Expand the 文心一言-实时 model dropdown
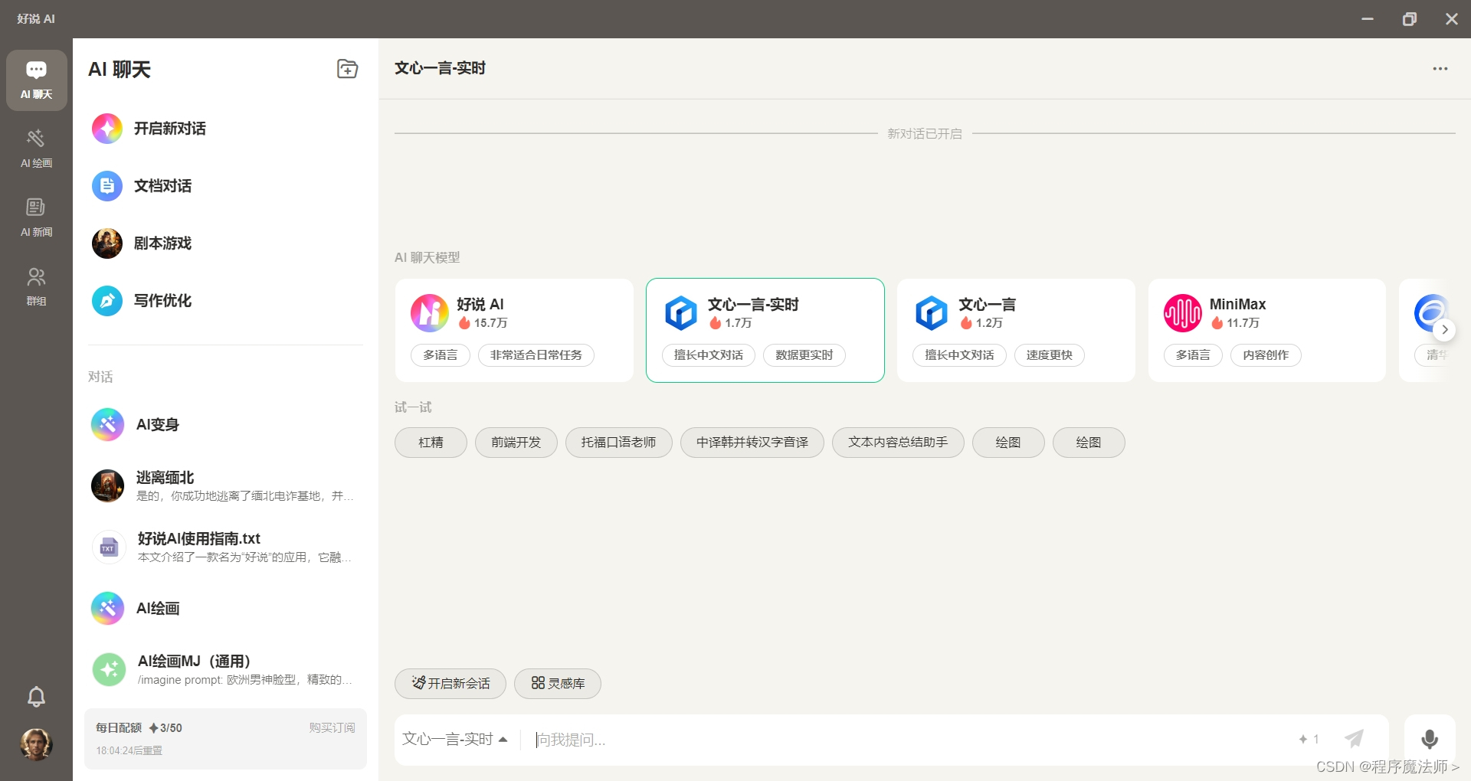The height and width of the screenshot is (781, 1471). point(455,740)
